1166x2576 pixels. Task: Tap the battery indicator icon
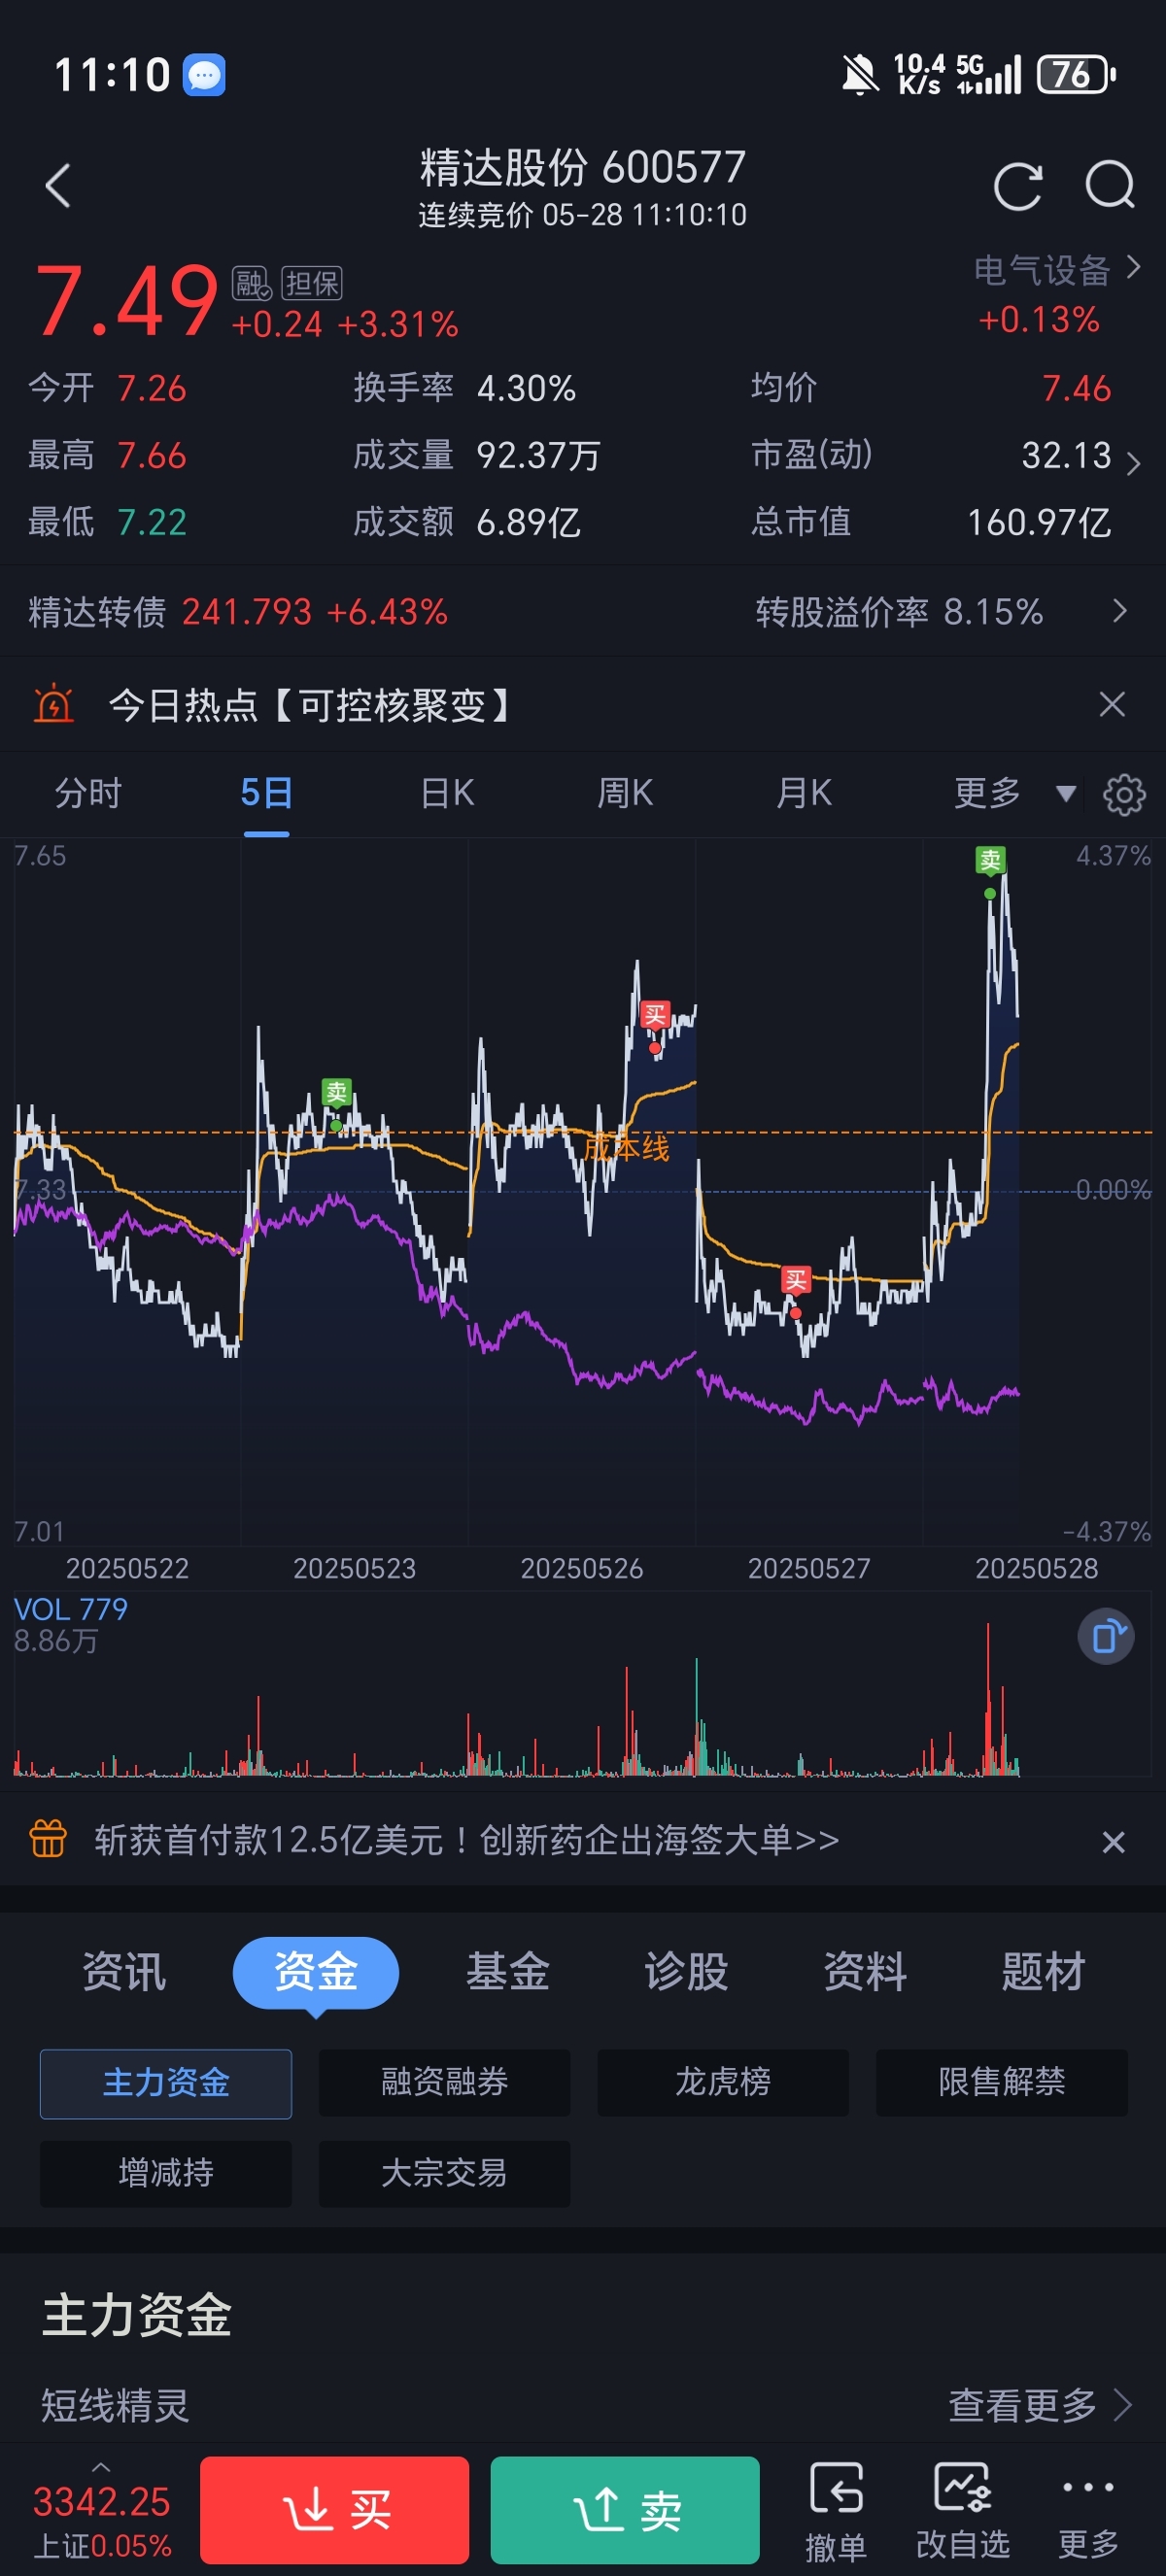point(1076,75)
